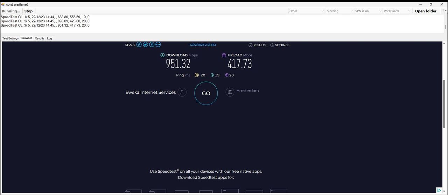Click the idle ping latency icon

[x=197, y=75]
